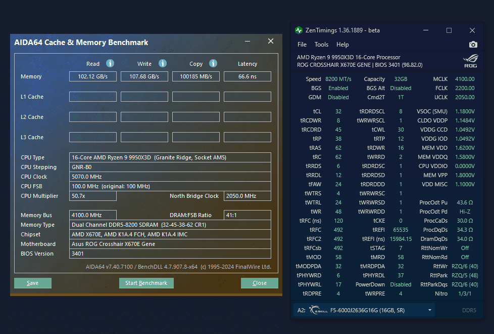The image size is (494, 334).
Task: Take screenshot with ZenTimings camera icon
Action: point(473,45)
